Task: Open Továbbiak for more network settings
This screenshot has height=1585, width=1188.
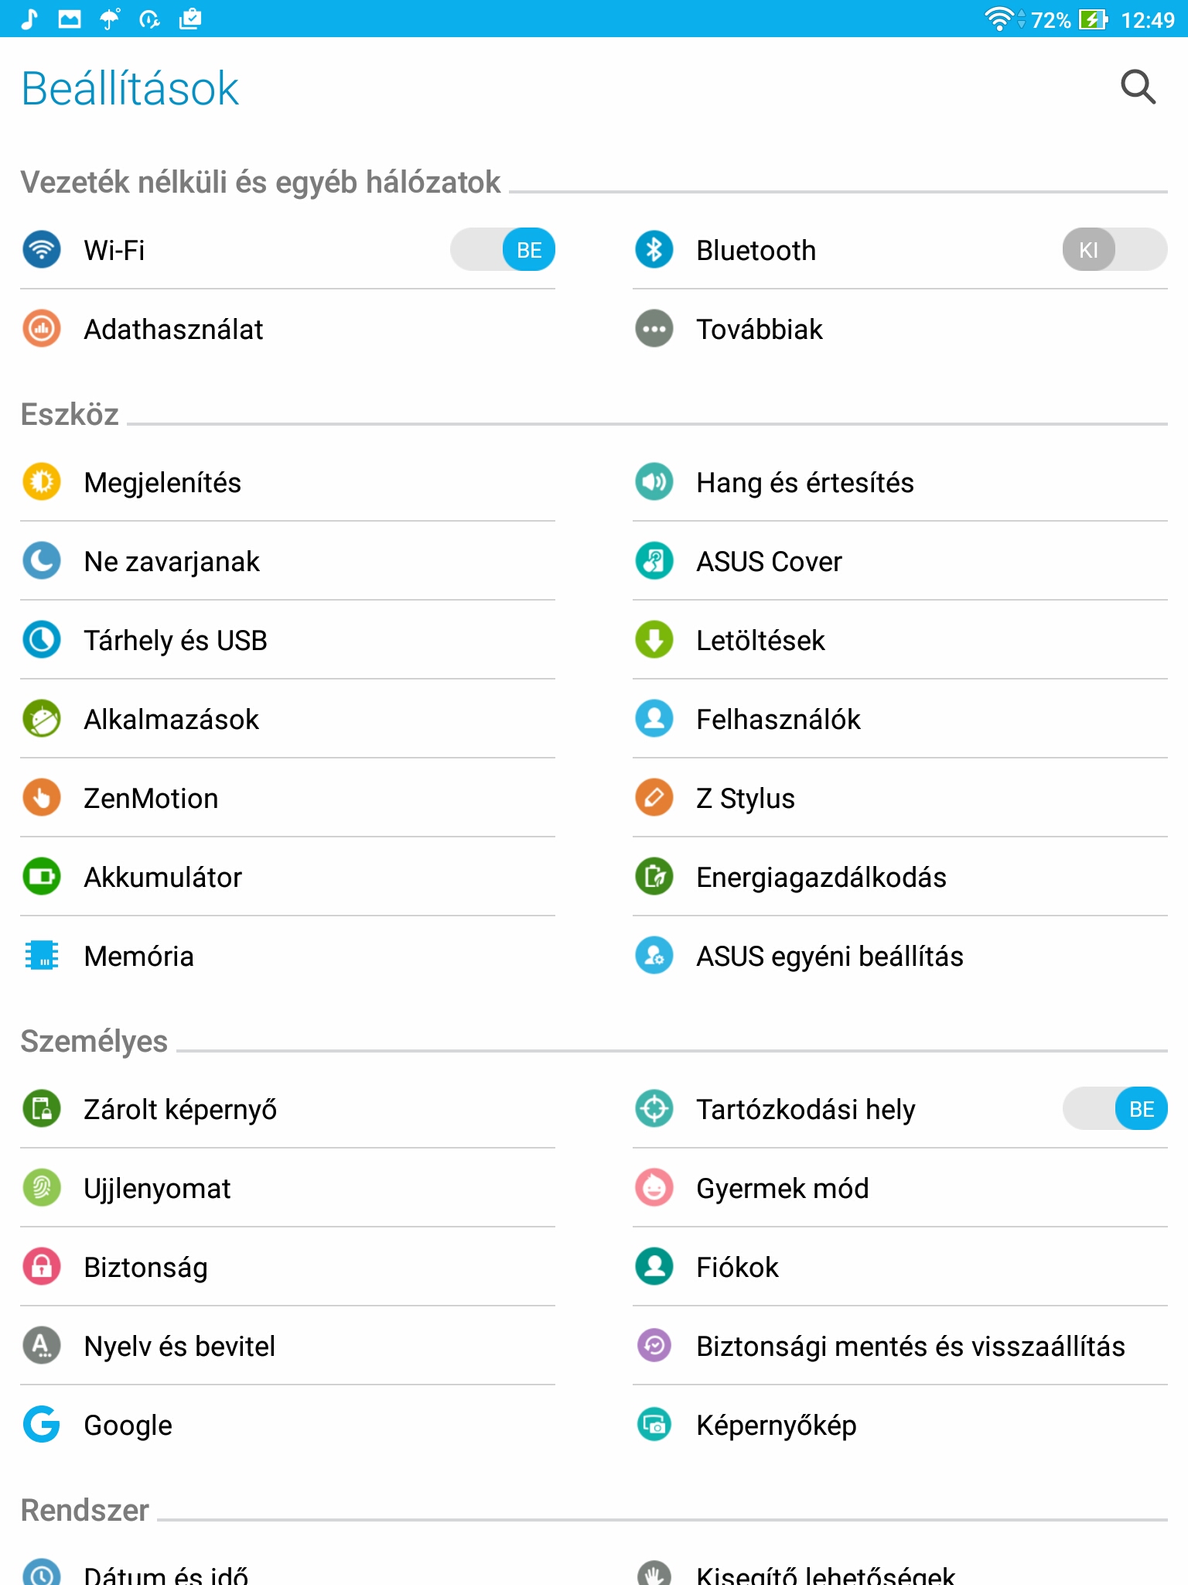Action: coord(900,329)
